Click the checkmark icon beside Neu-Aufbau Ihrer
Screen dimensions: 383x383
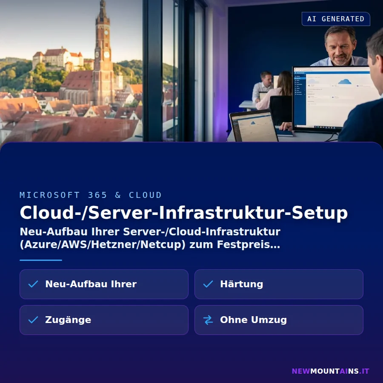(x=33, y=284)
